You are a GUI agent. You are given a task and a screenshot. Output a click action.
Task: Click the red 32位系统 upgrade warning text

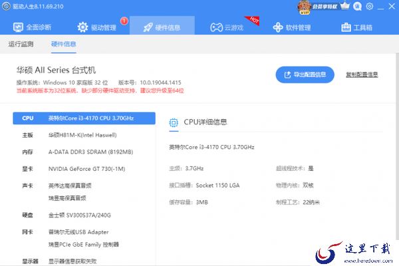[100, 90]
